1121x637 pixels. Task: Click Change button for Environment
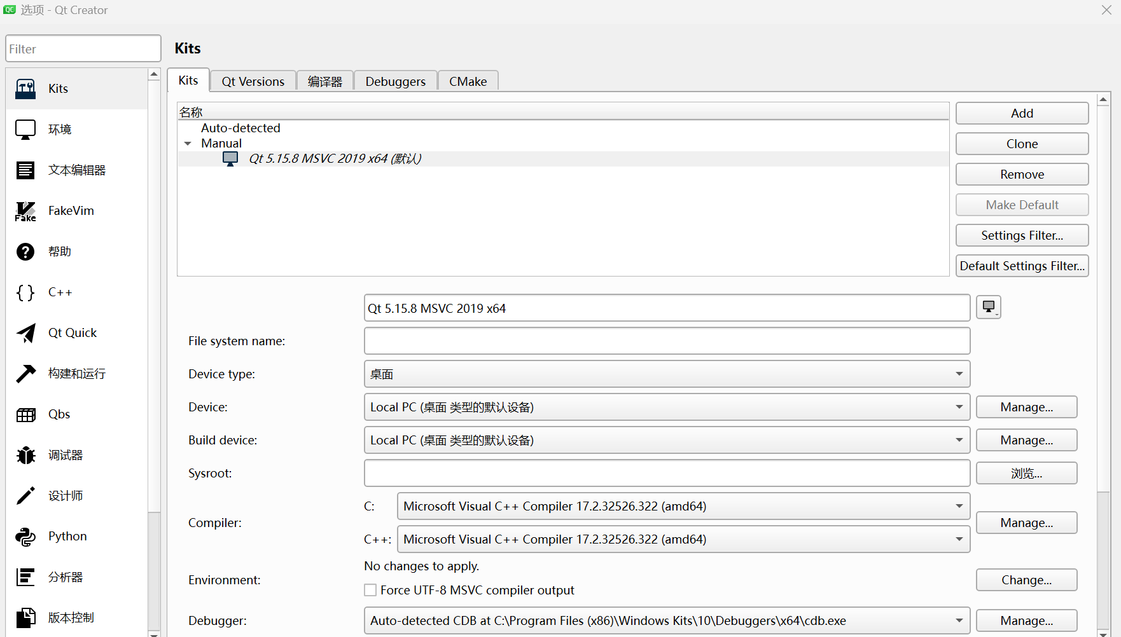point(1027,580)
